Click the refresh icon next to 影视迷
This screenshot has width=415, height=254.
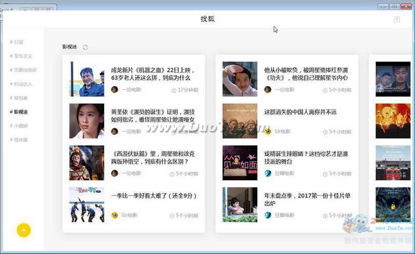coord(86,47)
